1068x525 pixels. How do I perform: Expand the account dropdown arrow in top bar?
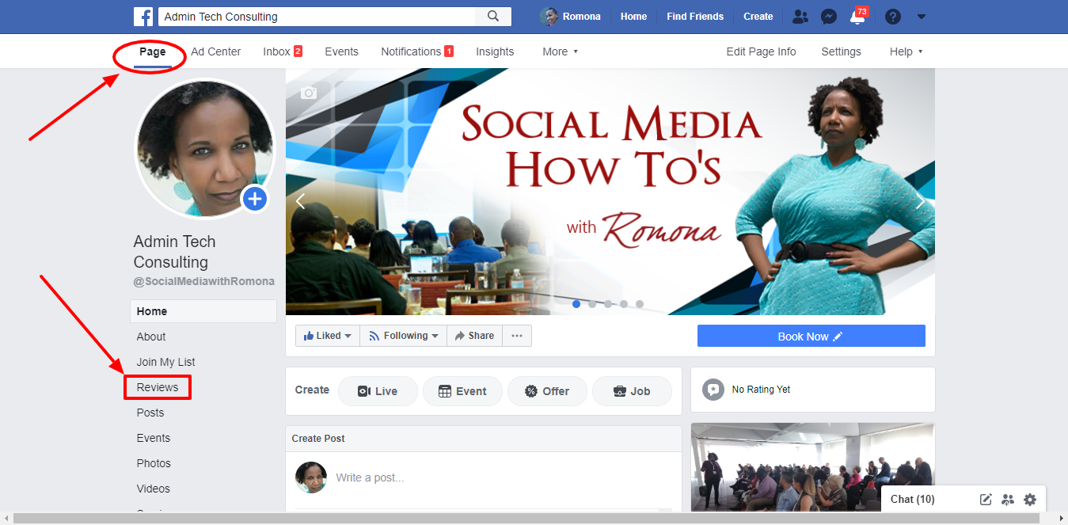click(922, 17)
